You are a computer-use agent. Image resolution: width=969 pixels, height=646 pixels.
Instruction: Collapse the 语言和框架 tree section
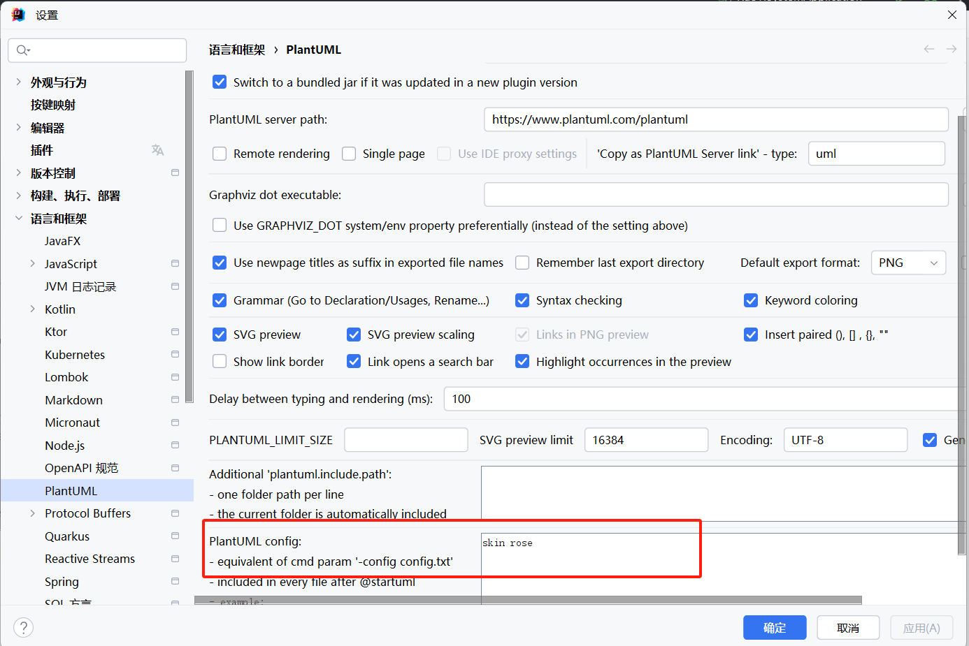pos(18,219)
